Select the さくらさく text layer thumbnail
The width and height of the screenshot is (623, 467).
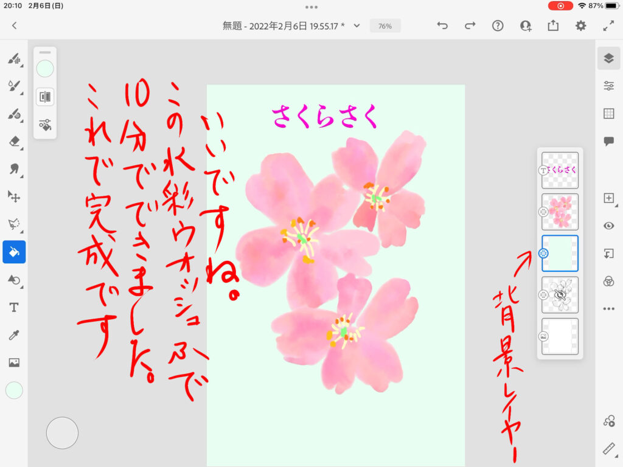[x=560, y=170]
